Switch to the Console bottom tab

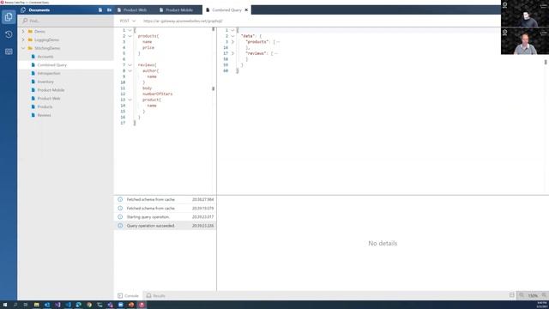(x=128, y=295)
